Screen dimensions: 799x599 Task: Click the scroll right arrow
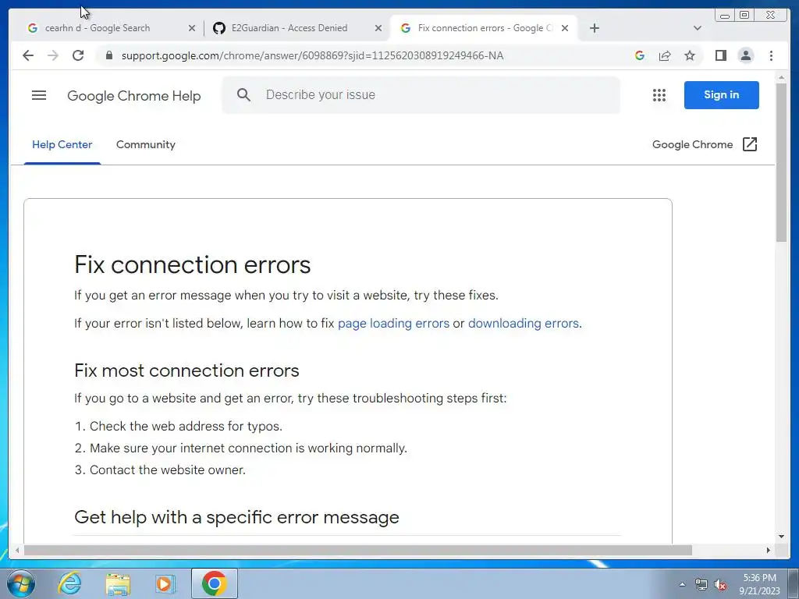[769, 550]
